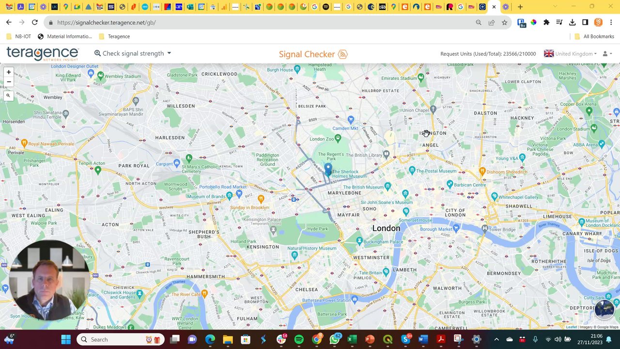This screenshot has height=349, width=620.
Task: Click the Somerset House marker
Action: (x=406, y=211)
